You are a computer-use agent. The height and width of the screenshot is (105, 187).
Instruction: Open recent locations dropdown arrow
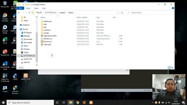[26, 13]
